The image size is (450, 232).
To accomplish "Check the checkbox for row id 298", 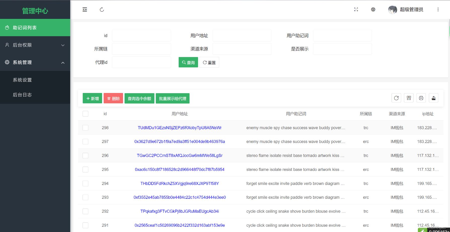I will tap(85, 127).
